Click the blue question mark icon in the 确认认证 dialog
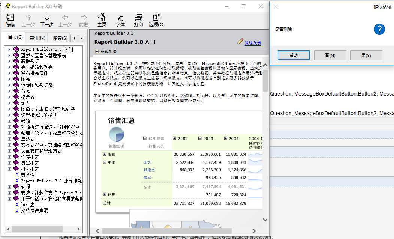Image resolution: width=394 pixels, height=239 pixels. point(379,29)
